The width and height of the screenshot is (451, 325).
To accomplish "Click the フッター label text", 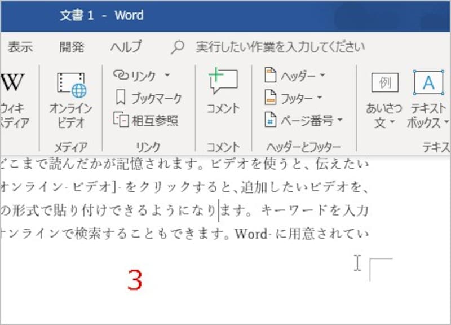I will click(x=297, y=98).
